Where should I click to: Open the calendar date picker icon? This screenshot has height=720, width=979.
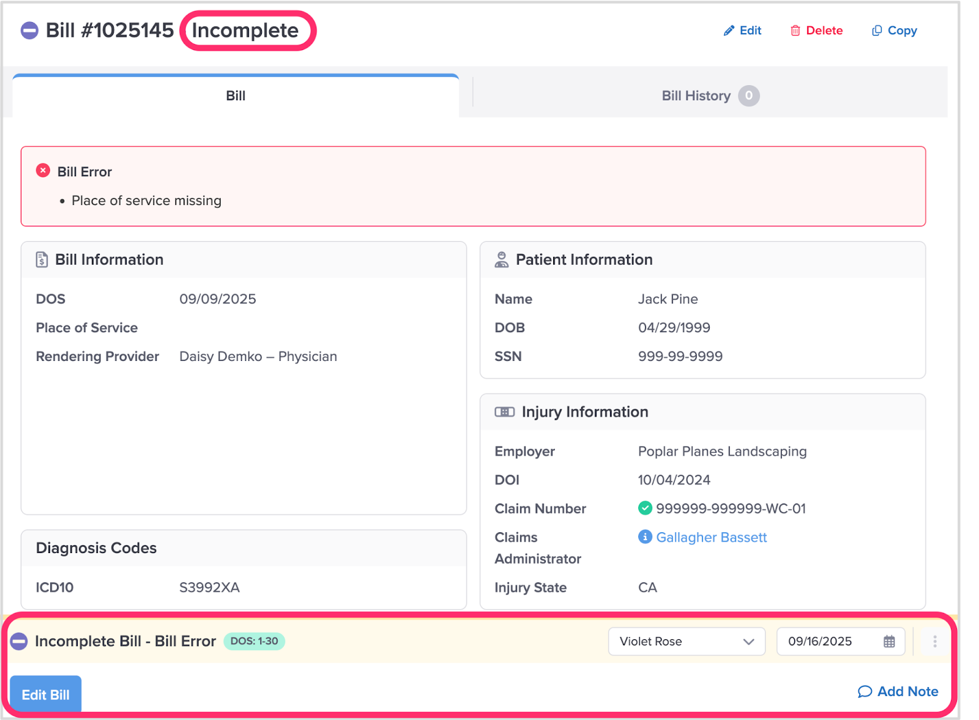coord(889,641)
